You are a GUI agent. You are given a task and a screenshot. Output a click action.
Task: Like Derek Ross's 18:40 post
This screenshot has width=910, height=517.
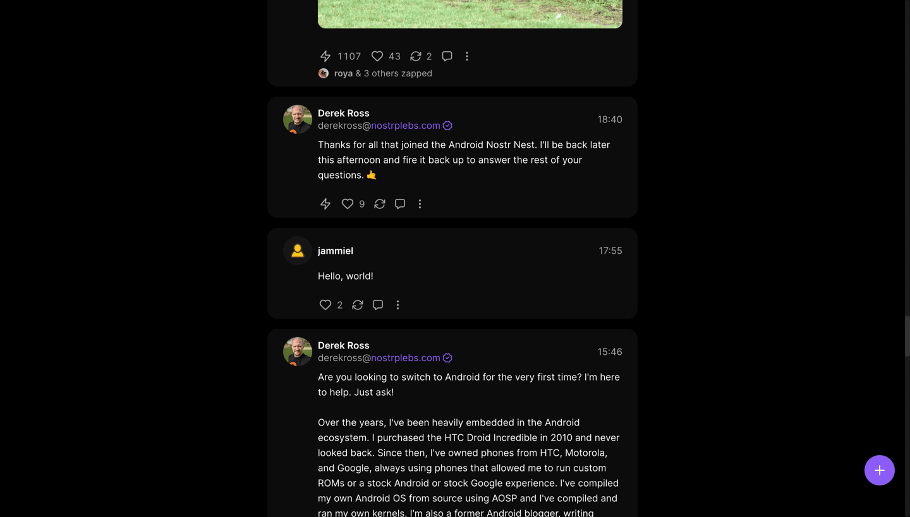pyautogui.click(x=348, y=204)
